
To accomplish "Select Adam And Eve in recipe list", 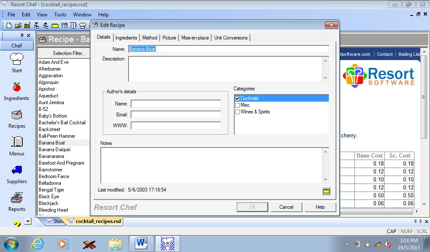I will tap(53, 62).
